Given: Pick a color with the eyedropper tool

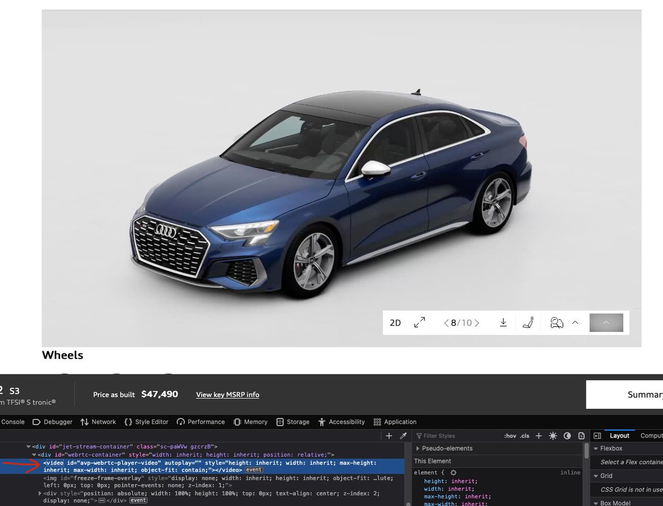Looking at the screenshot, I should (403, 436).
